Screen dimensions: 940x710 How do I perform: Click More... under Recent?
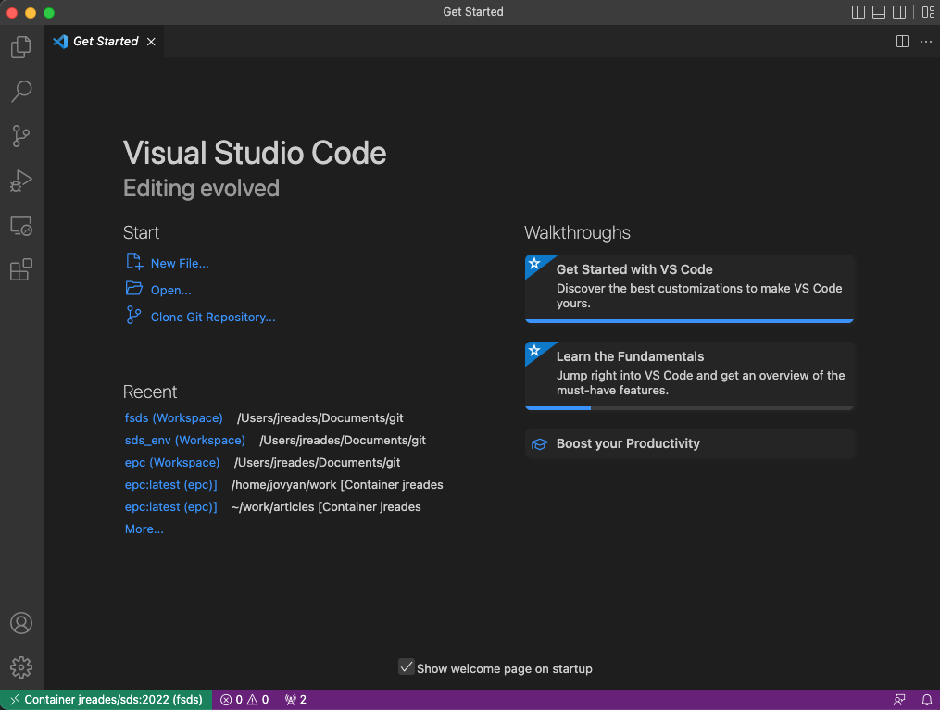coord(144,529)
